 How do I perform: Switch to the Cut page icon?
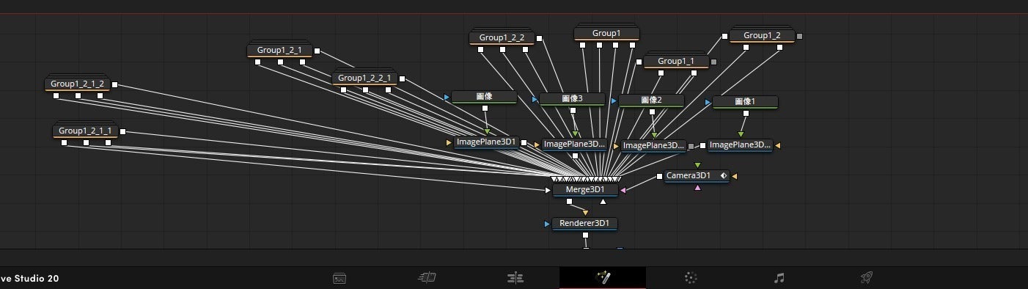[427, 277]
